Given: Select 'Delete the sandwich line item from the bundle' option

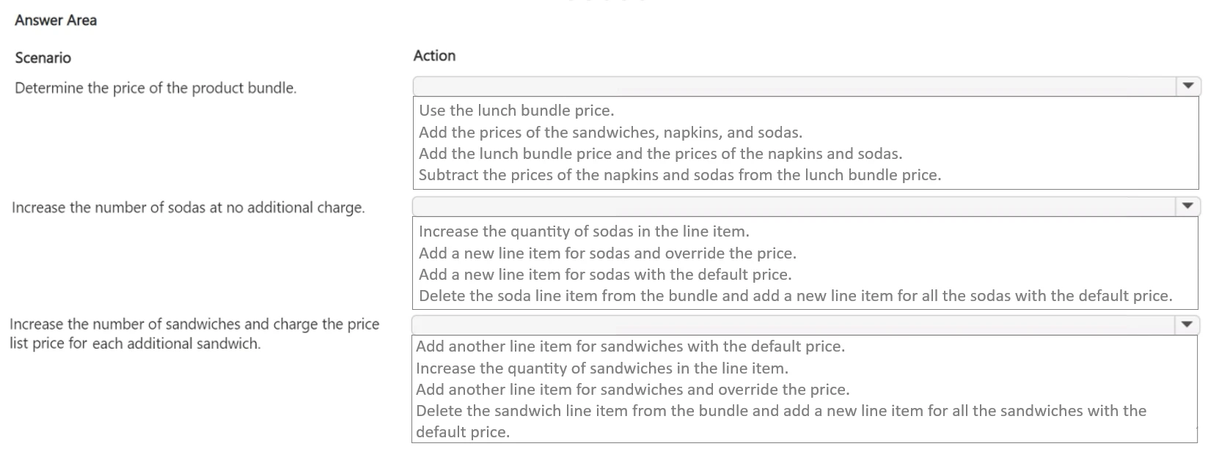Looking at the screenshot, I should coord(780,411).
